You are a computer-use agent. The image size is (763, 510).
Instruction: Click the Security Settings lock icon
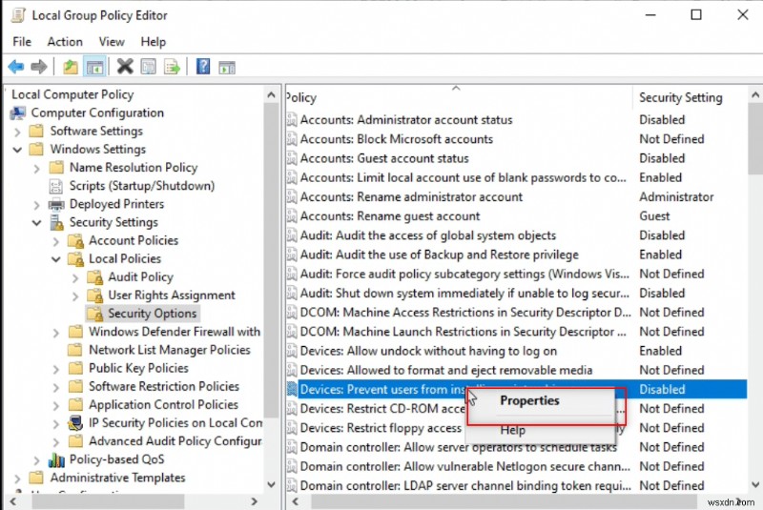56,223
